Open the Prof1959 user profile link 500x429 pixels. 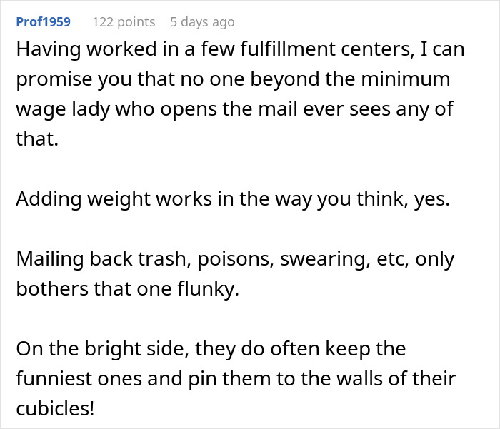coord(43,22)
